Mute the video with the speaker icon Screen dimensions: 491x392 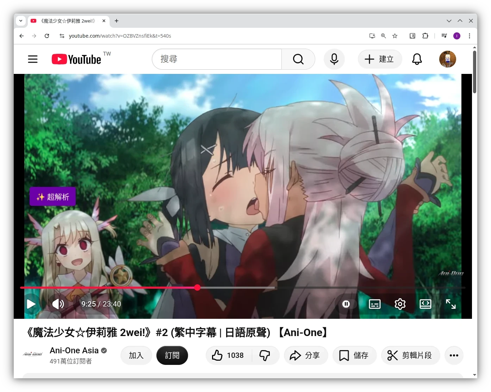[x=58, y=304]
